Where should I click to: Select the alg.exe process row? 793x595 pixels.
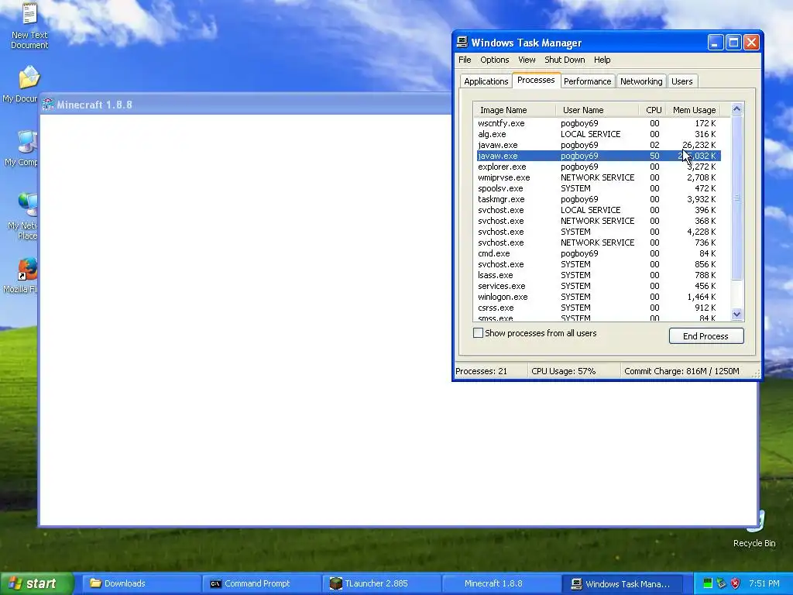(x=599, y=134)
